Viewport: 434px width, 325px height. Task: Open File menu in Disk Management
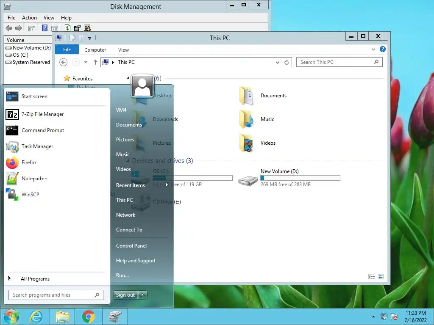pyautogui.click(x=11, y=18)
